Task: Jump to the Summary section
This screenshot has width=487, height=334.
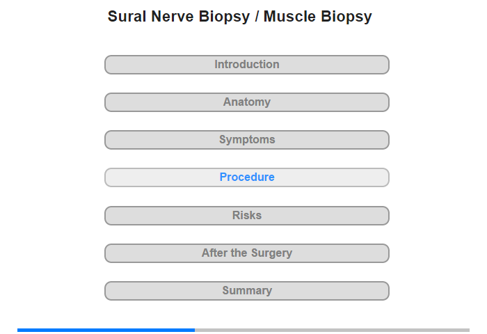Action: 246,291
